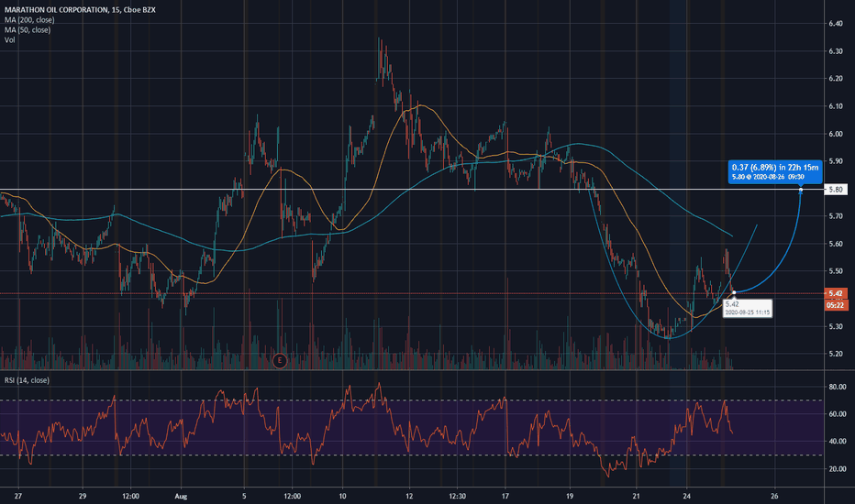The width and height of the screenshot is (855, 504).
Task: Click the 5.60 price axis label
Action: [836, 244]
